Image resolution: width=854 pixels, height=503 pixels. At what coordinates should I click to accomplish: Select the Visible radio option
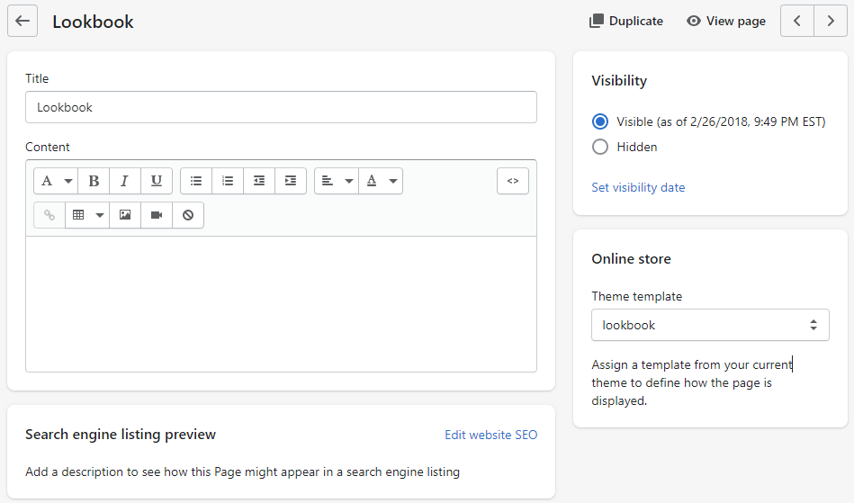(x=600, y=121)
